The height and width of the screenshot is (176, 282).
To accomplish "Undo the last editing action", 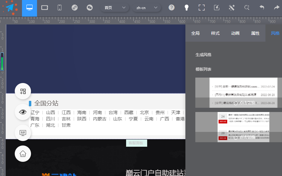I will 262,7.
